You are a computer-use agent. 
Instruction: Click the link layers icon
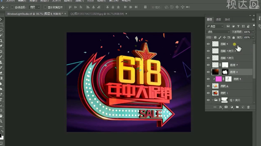pyautogui.click(x=215, y=107)
